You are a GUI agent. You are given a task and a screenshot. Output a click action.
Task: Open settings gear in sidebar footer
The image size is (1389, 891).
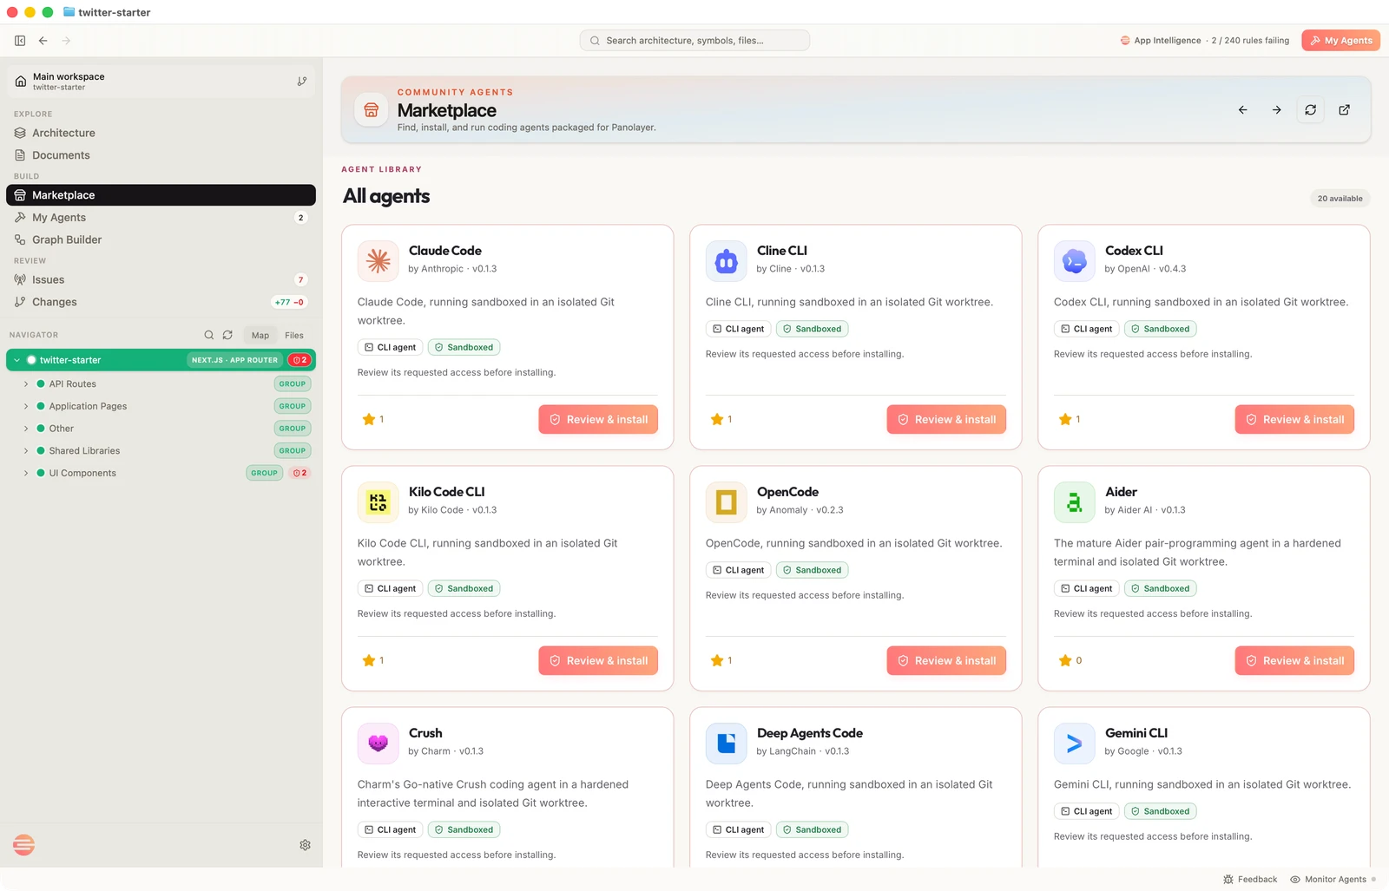pyautogui.click(x=306, y=845)
